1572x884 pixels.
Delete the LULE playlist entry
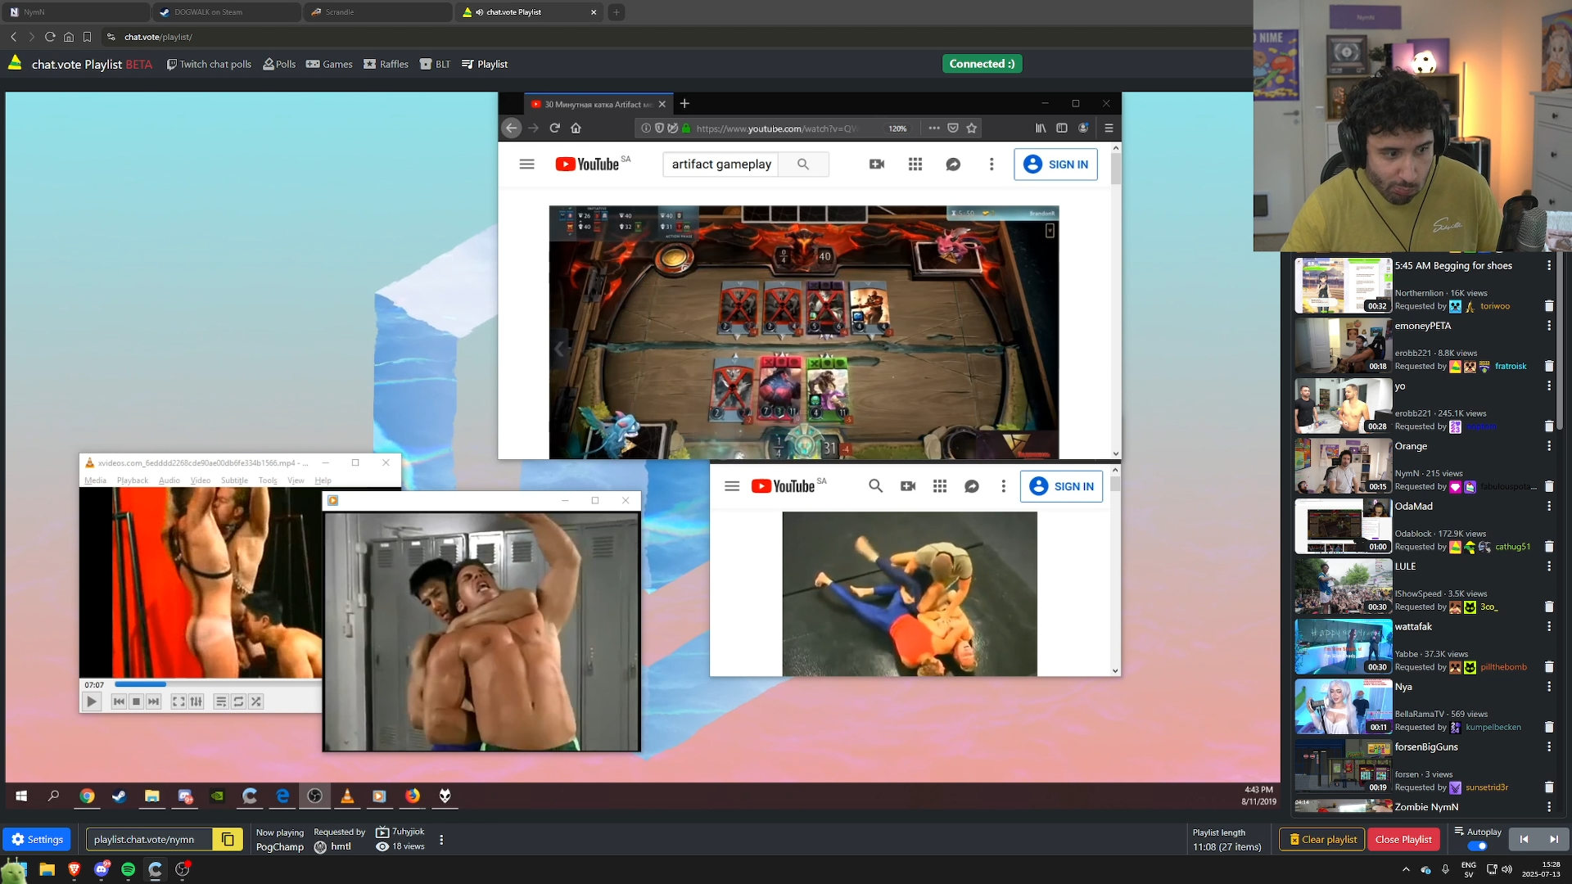pyautogui.click(x=1549, y=607)
